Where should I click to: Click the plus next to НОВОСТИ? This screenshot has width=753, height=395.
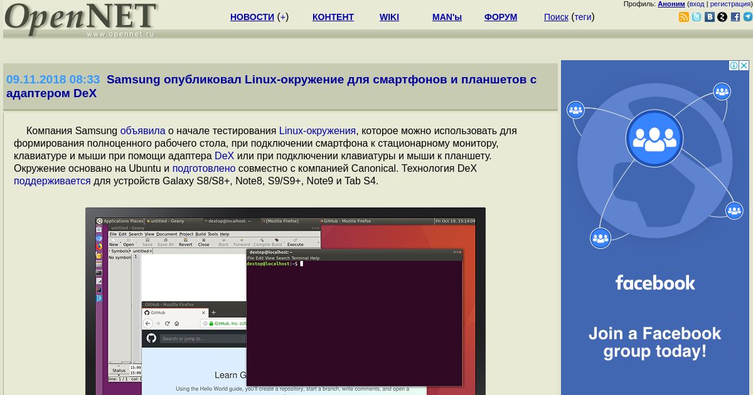point(283,17)
